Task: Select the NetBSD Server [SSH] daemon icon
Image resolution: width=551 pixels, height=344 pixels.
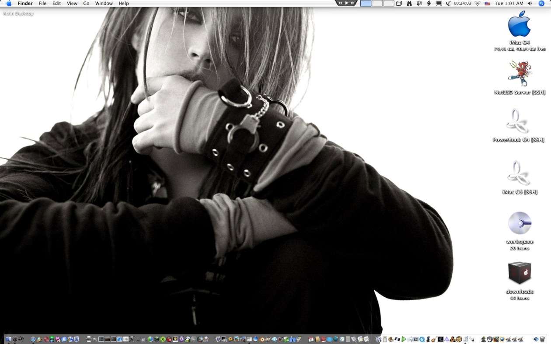Action: point(520,73)
